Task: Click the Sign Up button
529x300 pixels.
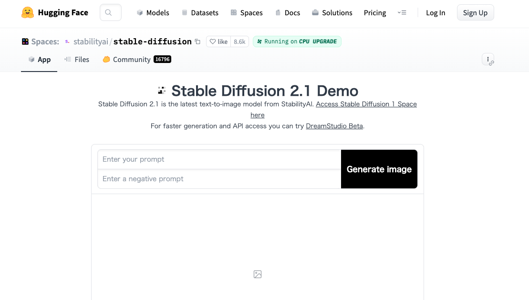Action: click(475, 12)
